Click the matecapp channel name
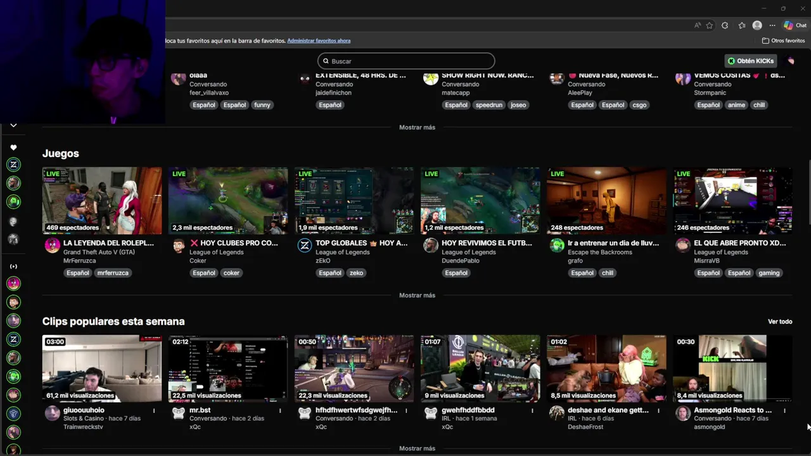This screenshot has height=456, width=811. (456, 92)
